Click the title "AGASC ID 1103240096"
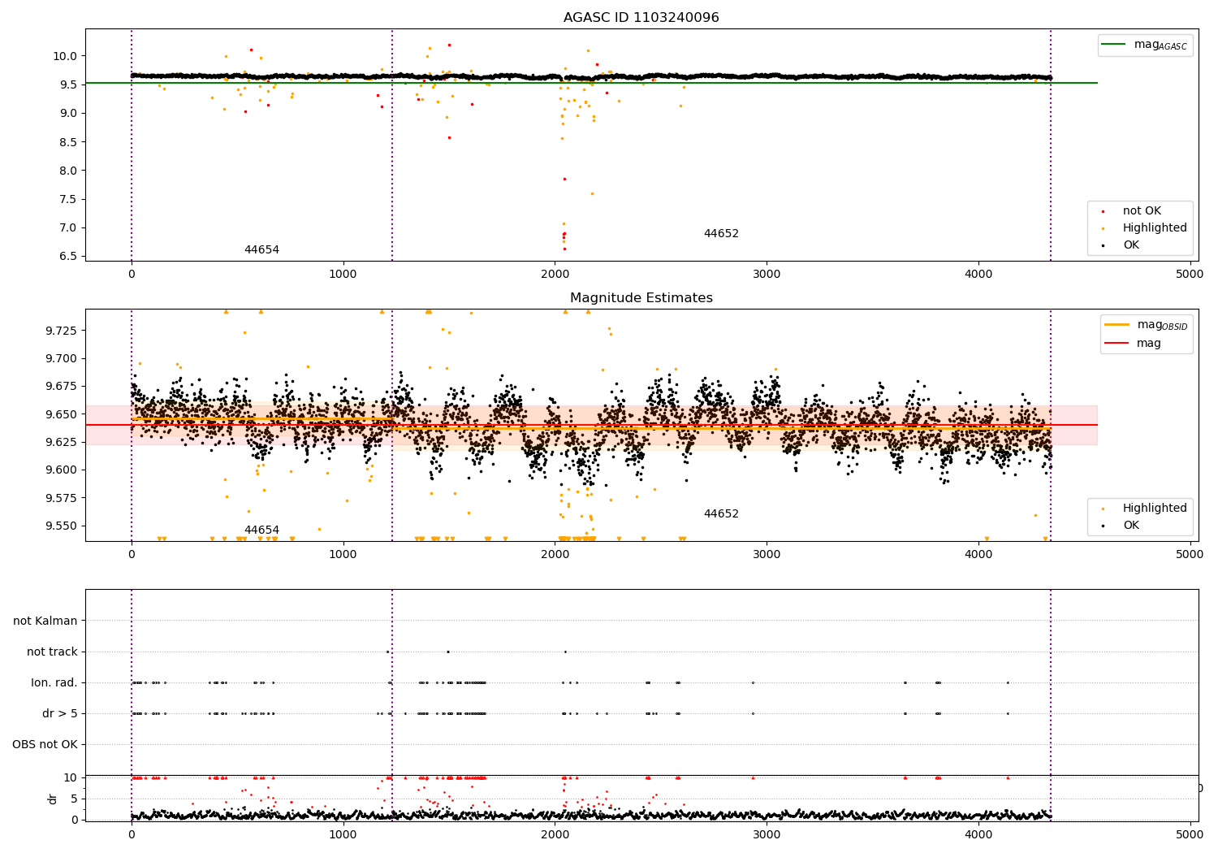The height and width of the screenshot is (853, 1218). pyautogui.click(x=641, y=18)
